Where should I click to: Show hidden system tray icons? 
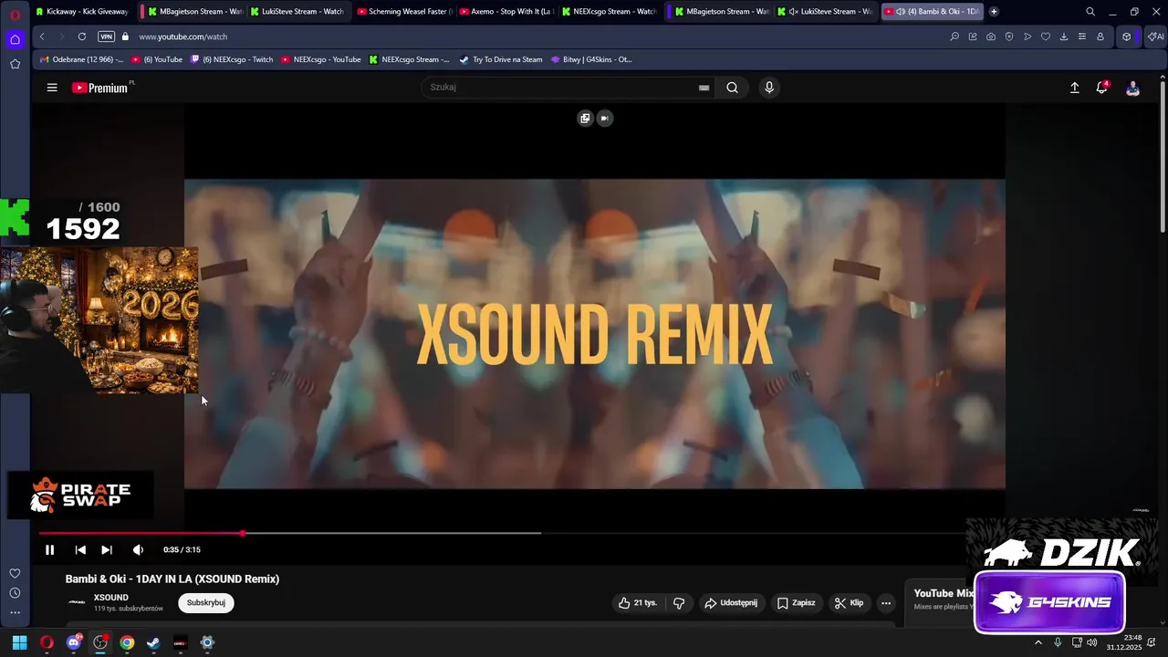click(x=1038, y=642)
